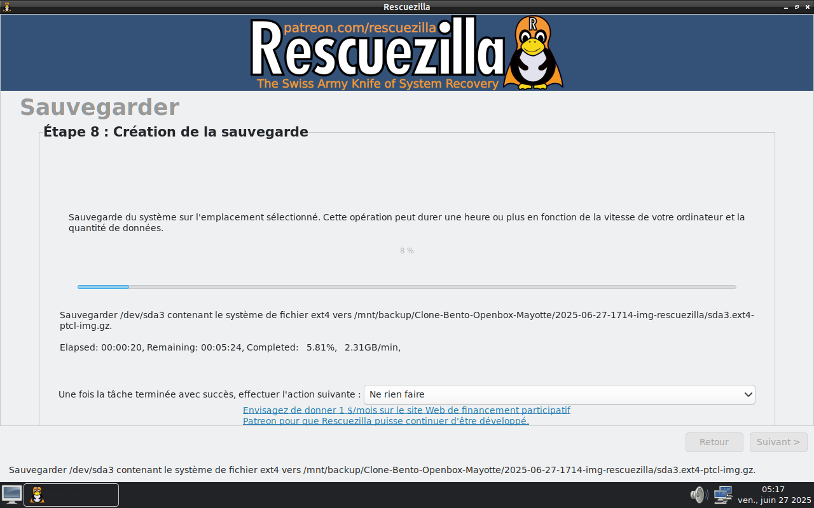Maximize the Rescuezilla window

(x=796, y=6)
